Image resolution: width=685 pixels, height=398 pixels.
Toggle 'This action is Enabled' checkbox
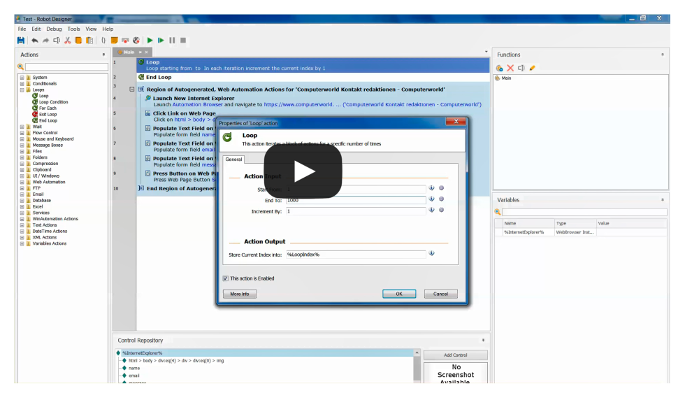tap(225, 278)
